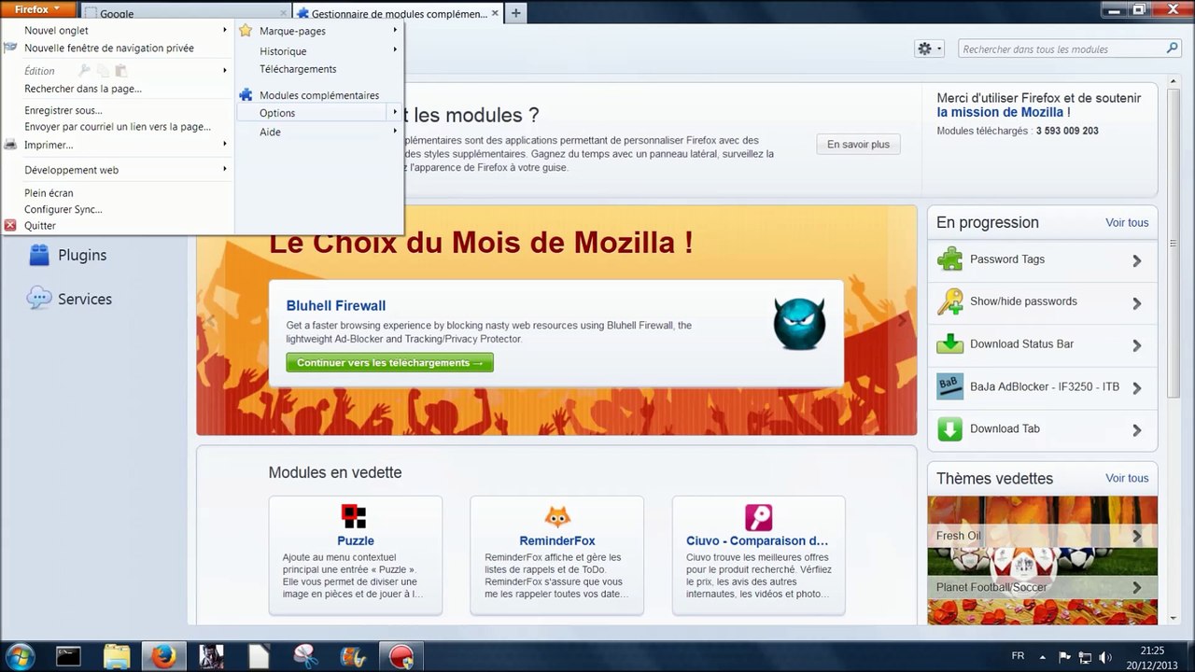Screen dimensions: 1195x672
Task: Expand the Options submenu arrow
Action: (x=395, y=113)
